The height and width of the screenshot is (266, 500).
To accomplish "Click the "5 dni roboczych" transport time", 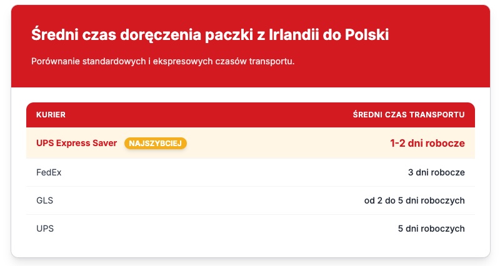I will [x=431, y=229].
